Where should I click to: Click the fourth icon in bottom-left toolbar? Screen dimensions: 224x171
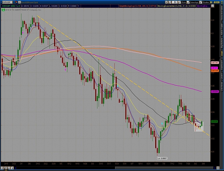(12, 168)
